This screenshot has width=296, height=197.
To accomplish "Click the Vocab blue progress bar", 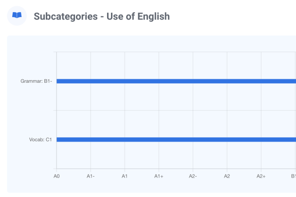I will [175, 140].
